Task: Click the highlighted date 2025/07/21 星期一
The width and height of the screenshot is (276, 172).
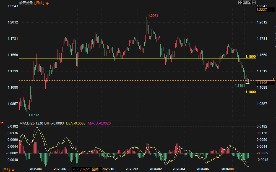Action: 87,169
